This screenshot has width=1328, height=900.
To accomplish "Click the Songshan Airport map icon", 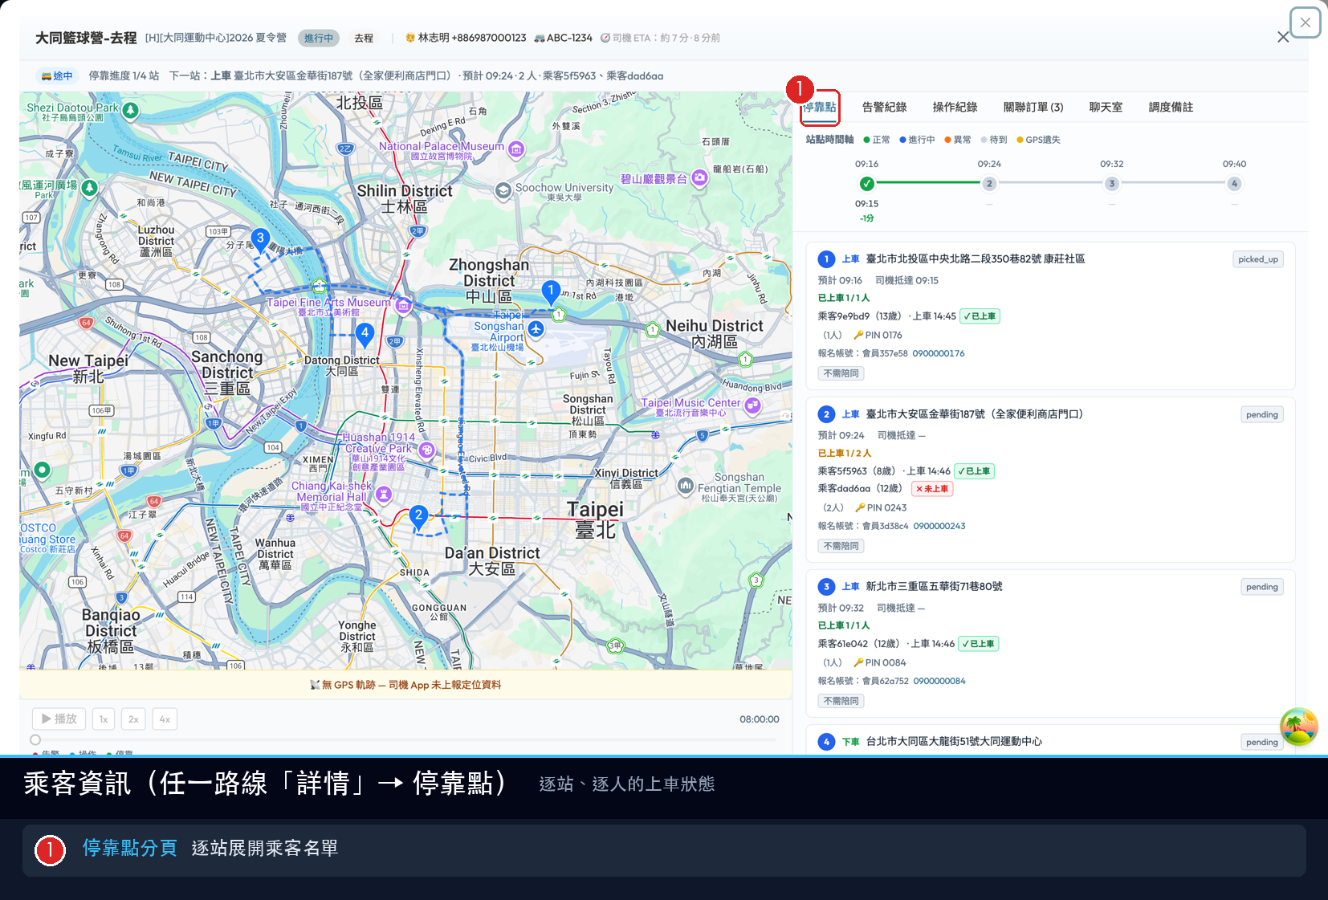I will tap(536, 328).
